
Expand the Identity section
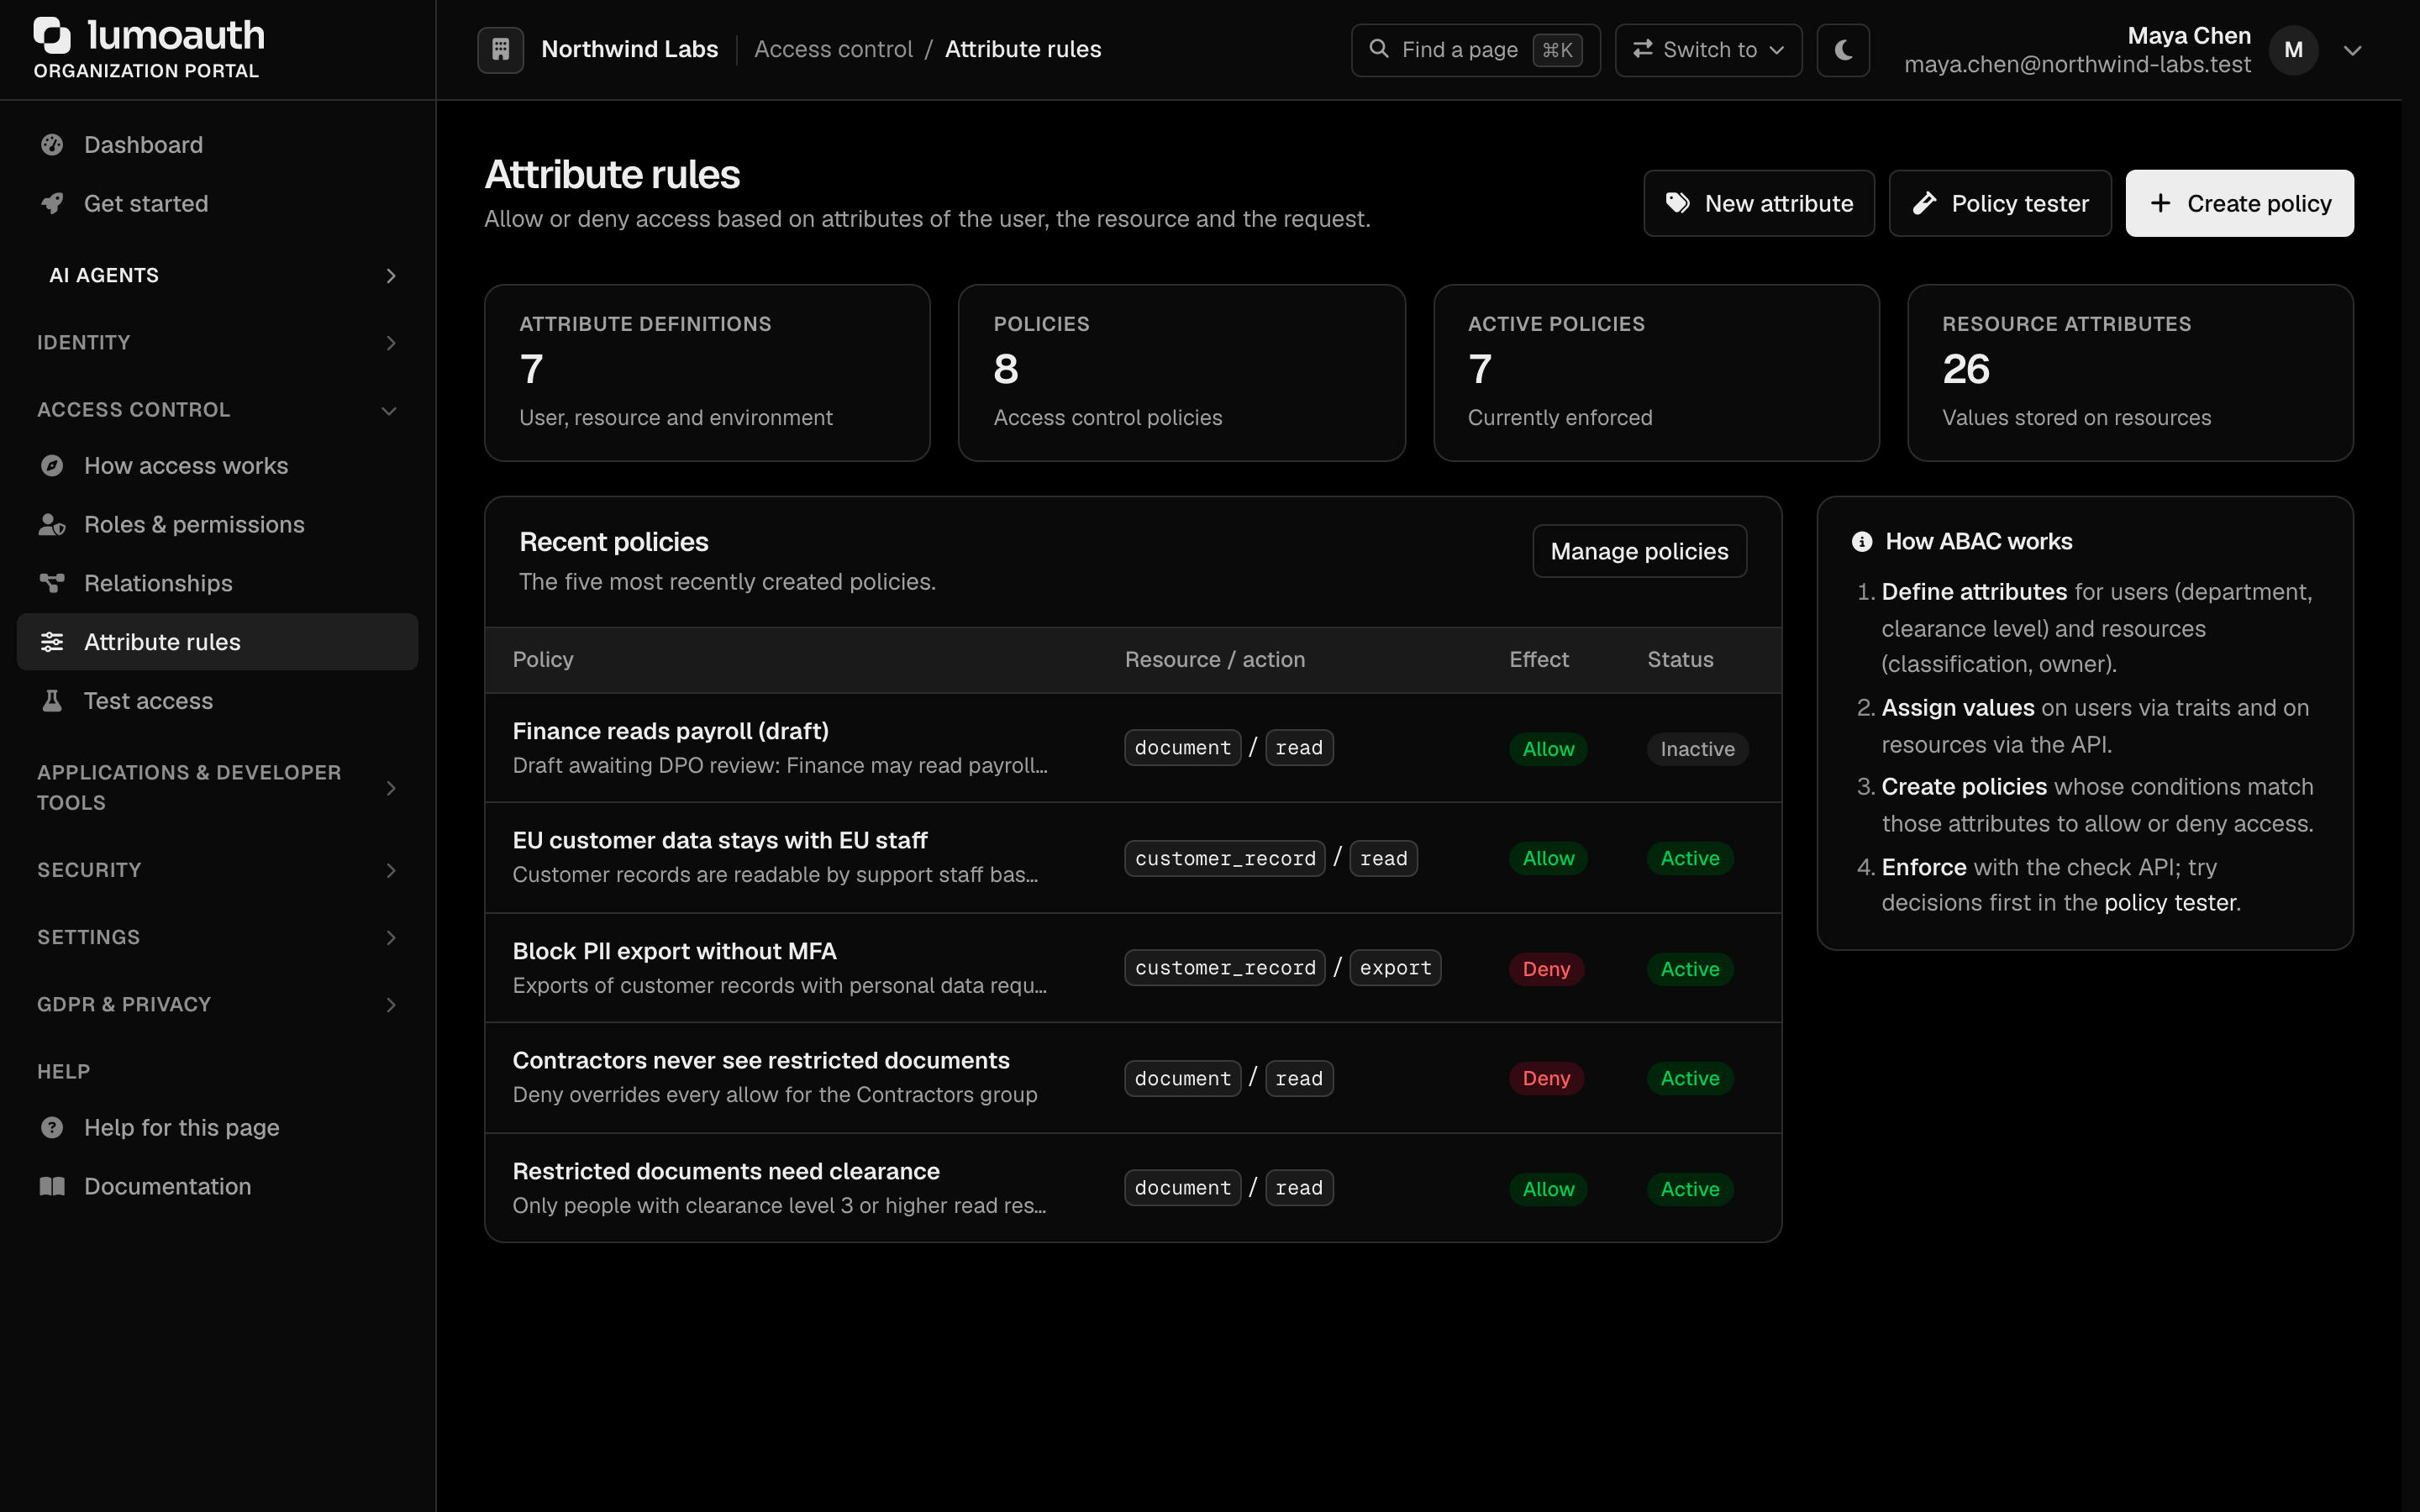(x=218, y=343)
